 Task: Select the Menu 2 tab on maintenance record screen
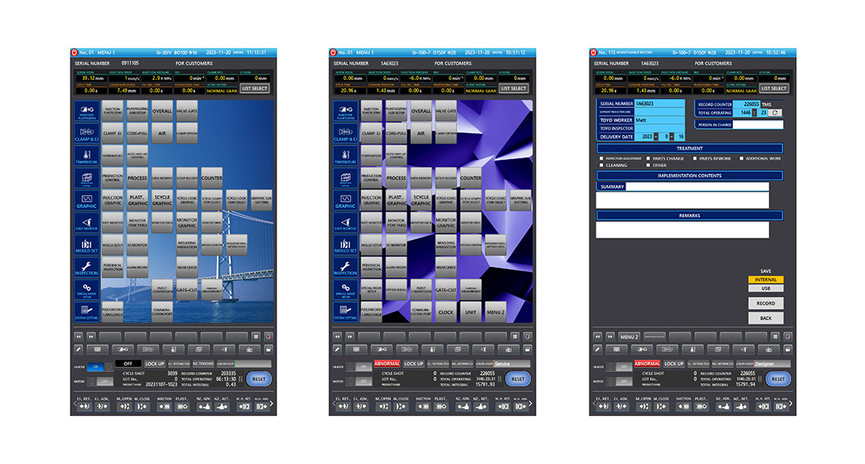(x=630, y=337)
